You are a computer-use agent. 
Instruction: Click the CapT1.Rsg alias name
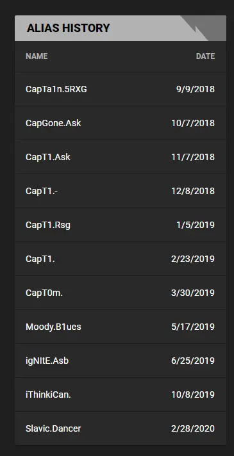pos(48,225)
